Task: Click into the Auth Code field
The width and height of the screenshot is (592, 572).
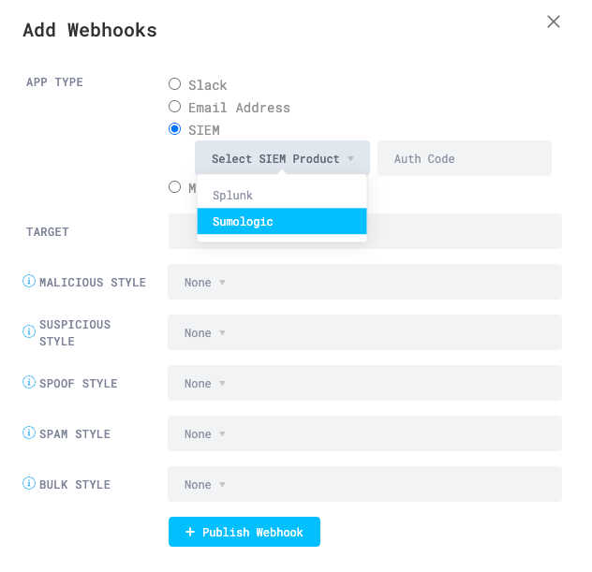Action: tap(464, 159)
